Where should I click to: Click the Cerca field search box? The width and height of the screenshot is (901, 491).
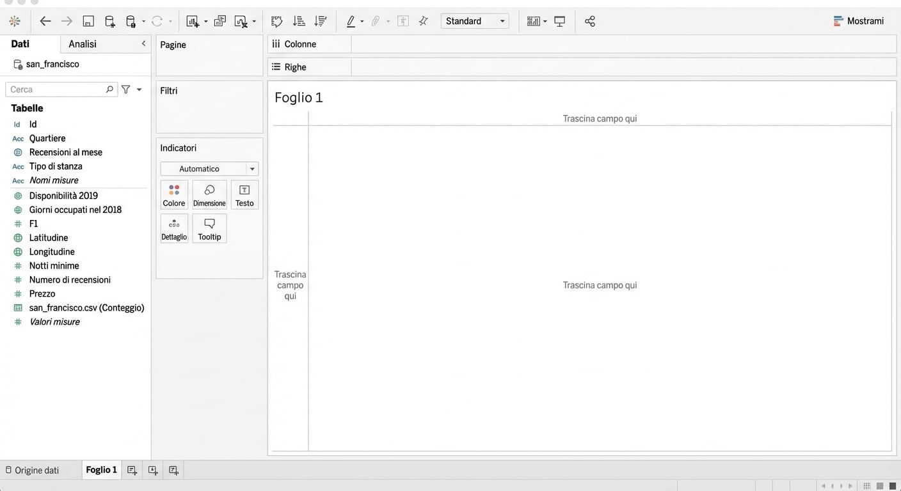pyautogui.click(x=56, y=90)
